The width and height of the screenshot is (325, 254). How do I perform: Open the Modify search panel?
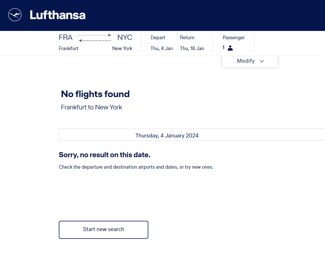246,61
